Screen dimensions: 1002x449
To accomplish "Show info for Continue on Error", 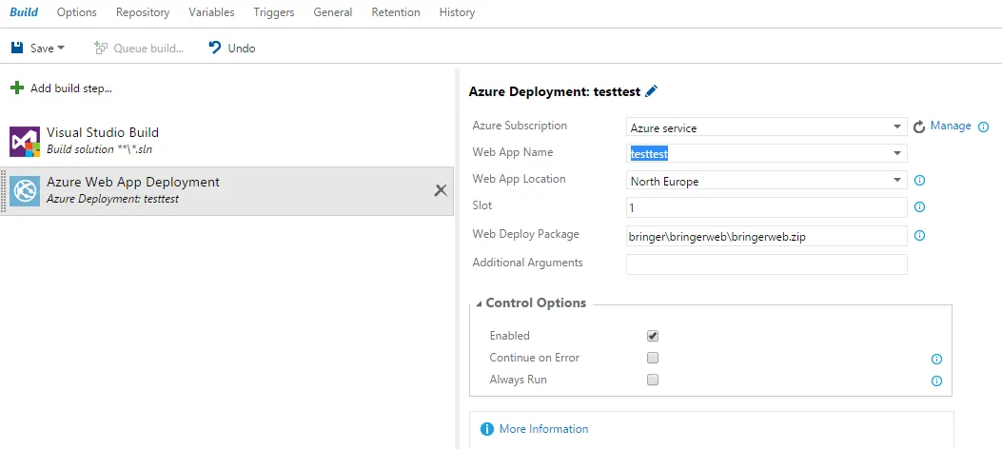I will tap(936, 360).
